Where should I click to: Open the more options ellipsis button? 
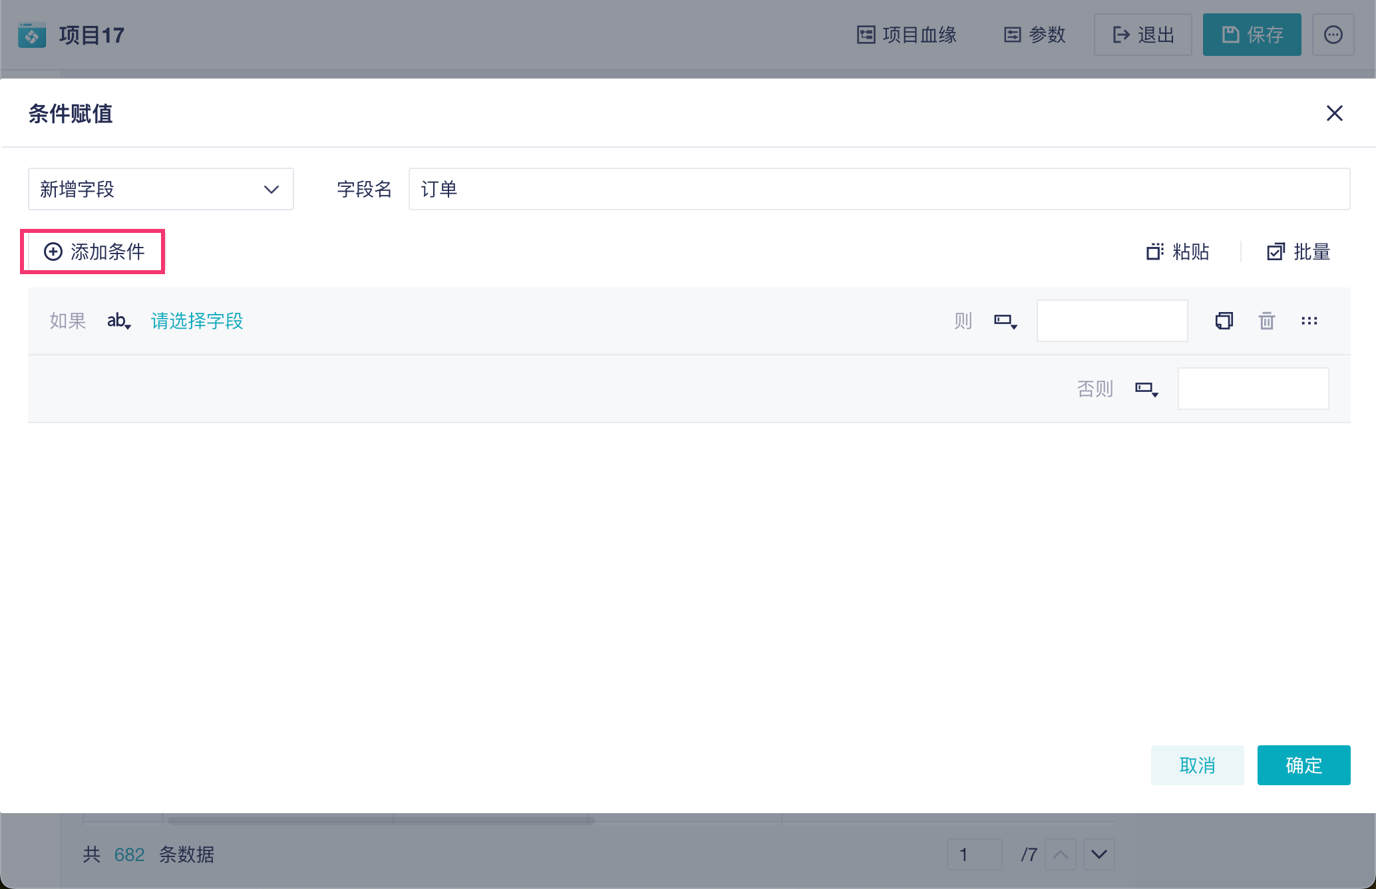[x=1333, y=35]
